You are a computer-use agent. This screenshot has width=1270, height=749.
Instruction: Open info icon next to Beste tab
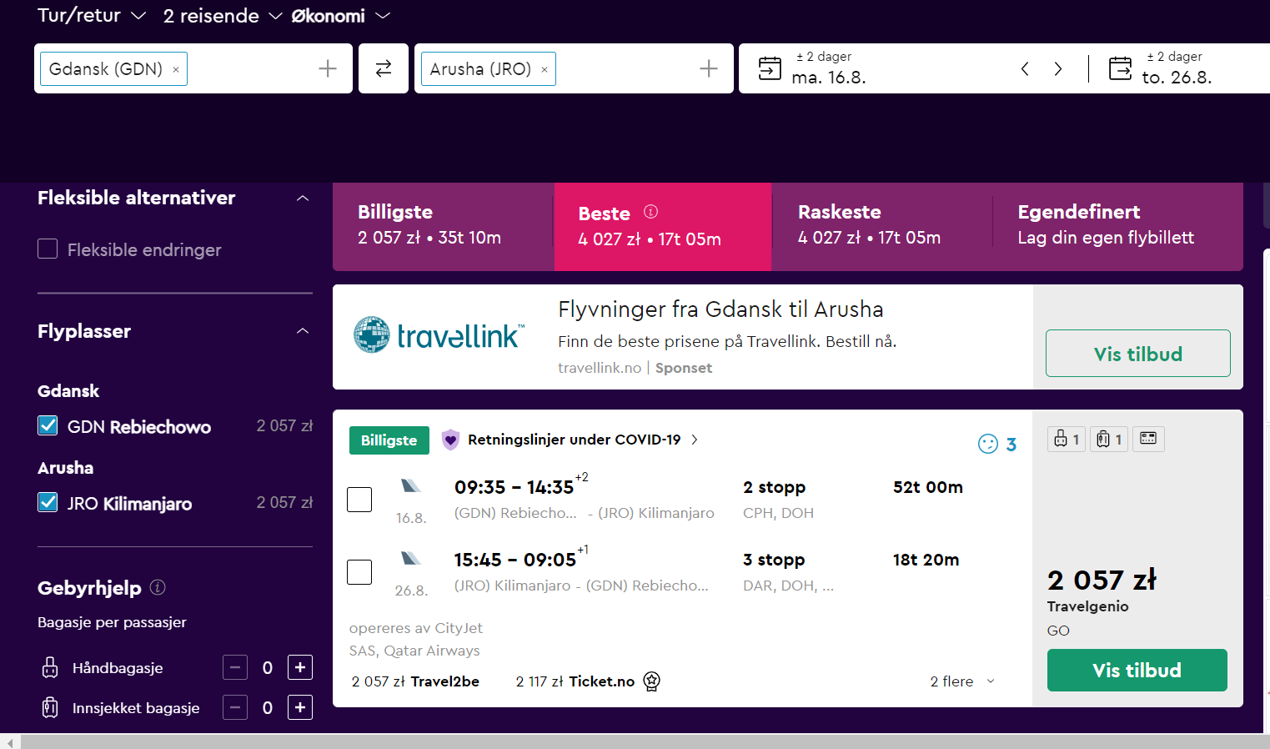point(651,212)
